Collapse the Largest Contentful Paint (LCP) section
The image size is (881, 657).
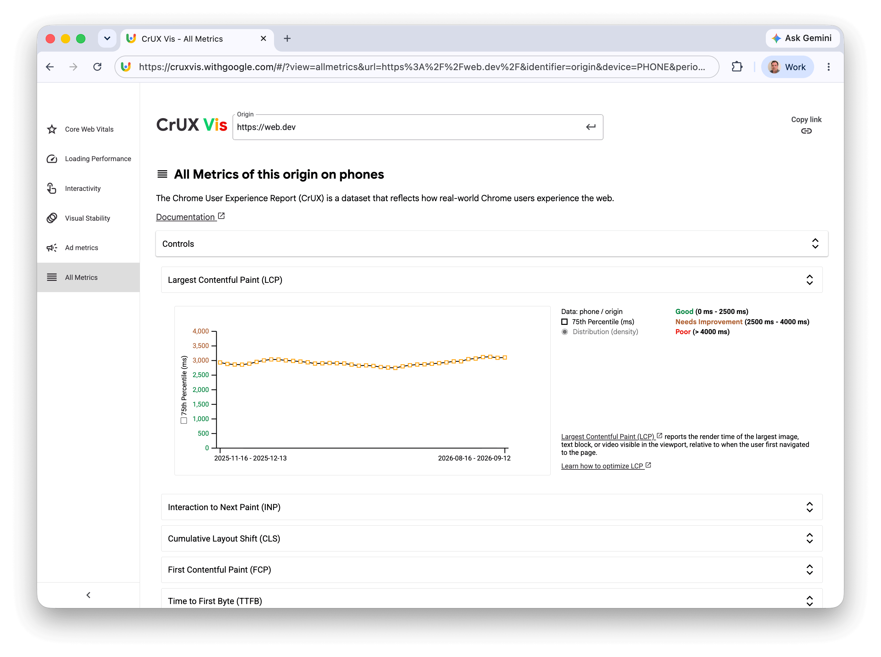tap(491, 280)
